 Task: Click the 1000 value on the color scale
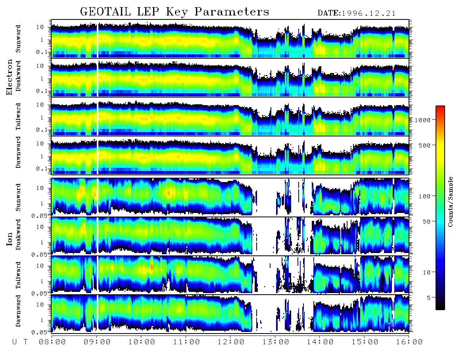tap(422, 120)
